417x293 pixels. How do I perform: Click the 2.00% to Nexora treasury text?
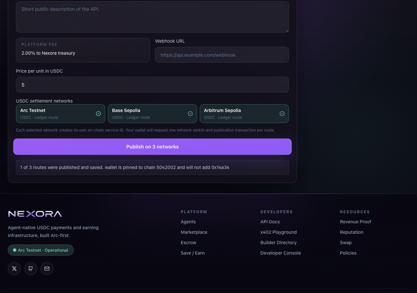[48, 53]
